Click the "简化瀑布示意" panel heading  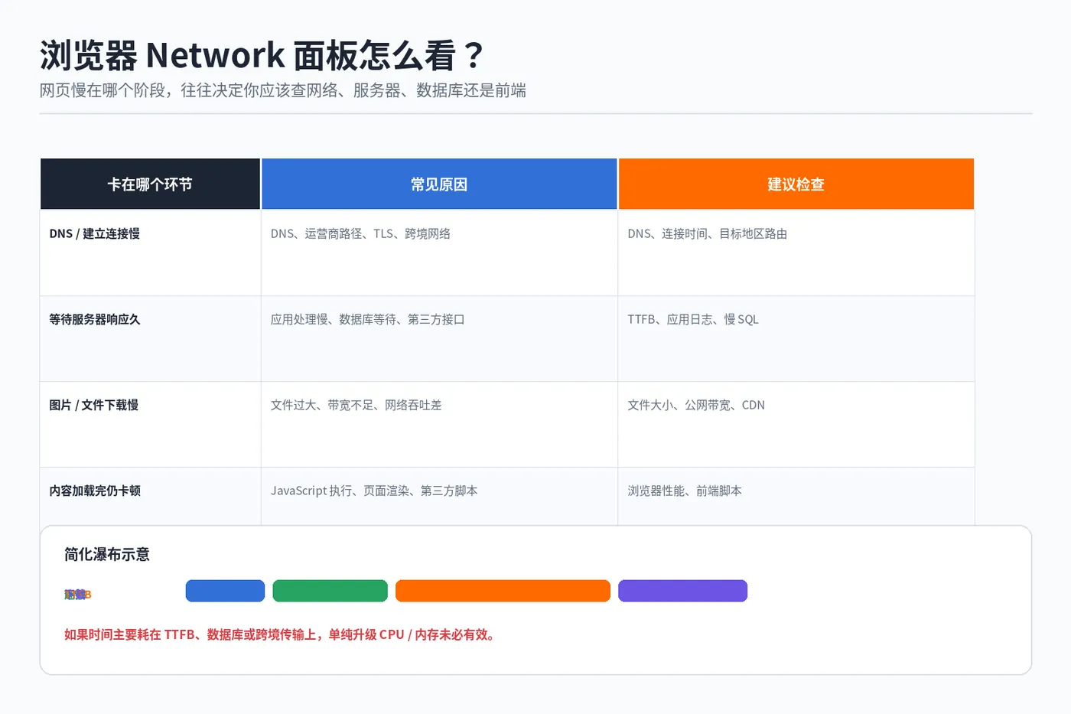point(107,554)
